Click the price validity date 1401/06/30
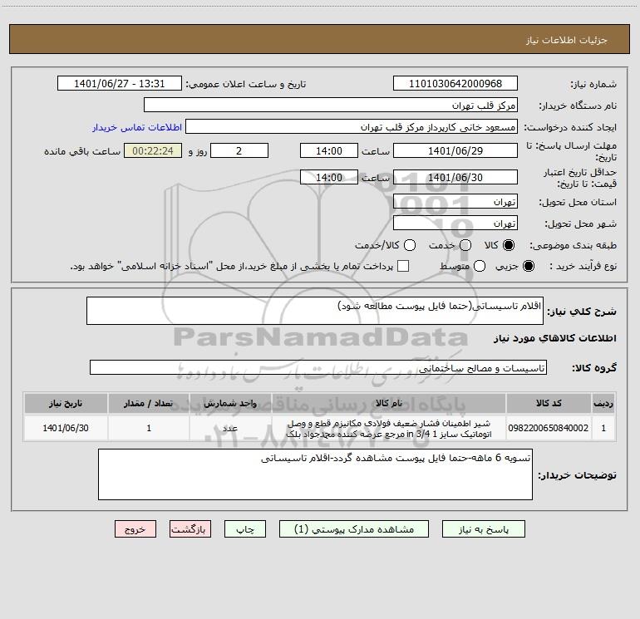This screenshot has width=640, height=619. 455,177
